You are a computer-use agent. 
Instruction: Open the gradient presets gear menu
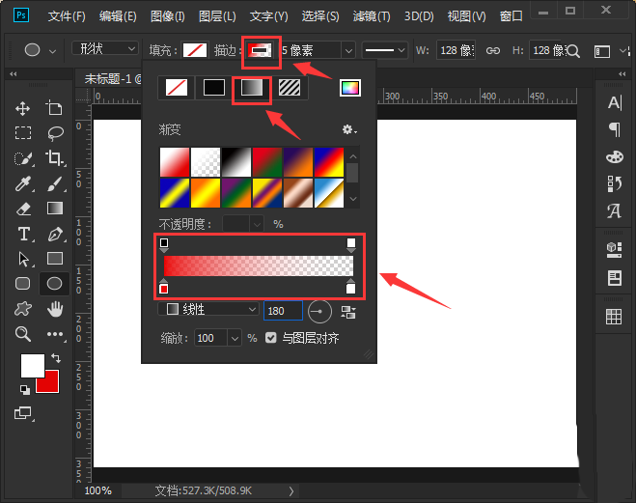[x=349, y=129]
